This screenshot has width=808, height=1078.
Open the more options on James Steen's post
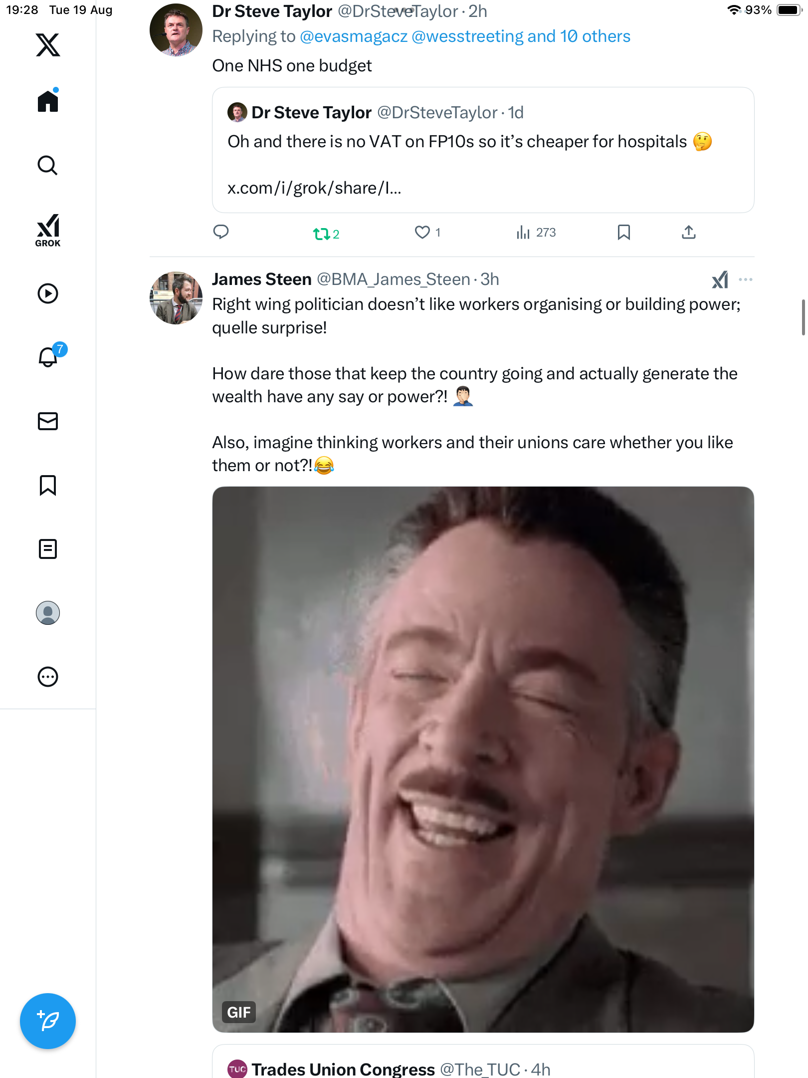745,279
